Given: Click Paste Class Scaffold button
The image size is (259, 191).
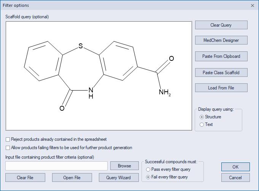Looking at the screenshot, I should [x=221, y=73].
